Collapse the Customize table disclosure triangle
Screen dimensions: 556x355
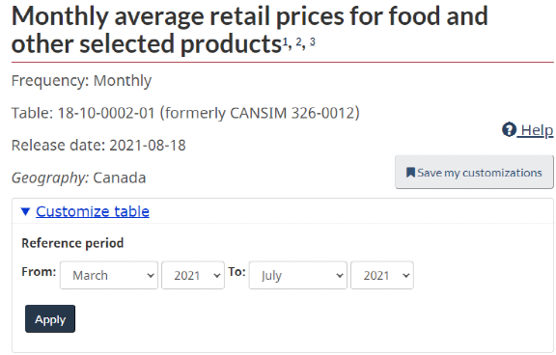pyautogui.click(x=25, y=212)
